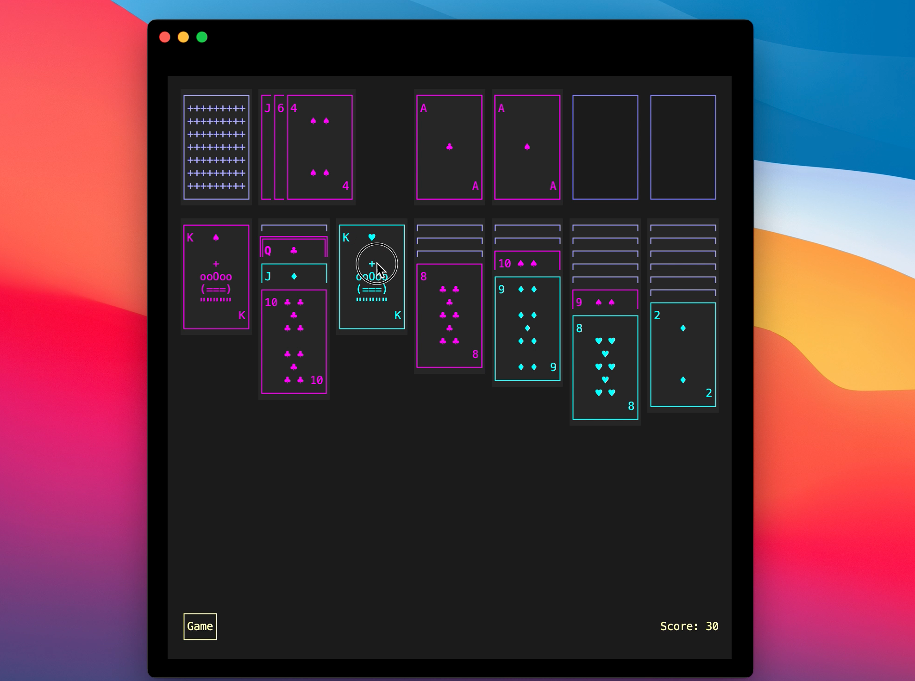Select the 8 of clubs card
The height and width of the screenshot is (681, 915).
pos(449,316)
